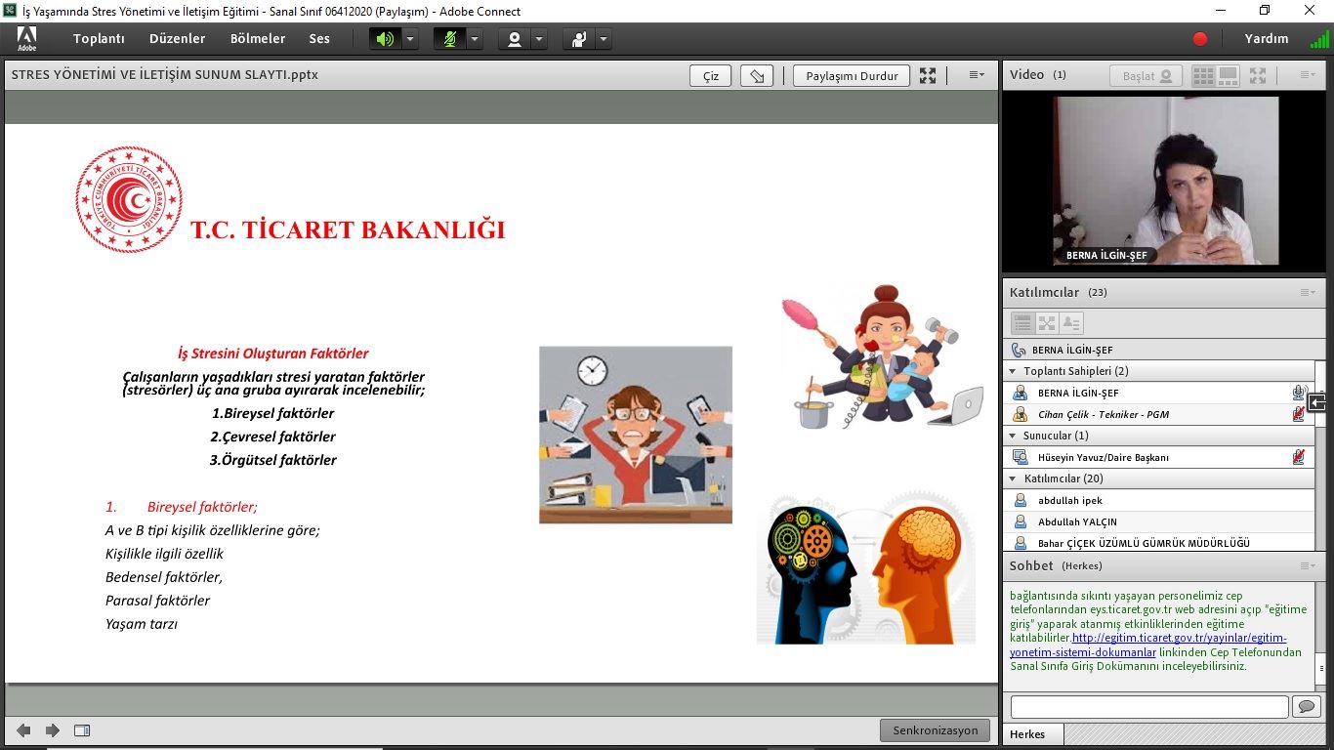Click the full screen icon in the share pod
Viewport: 1334px width, 750px height.
coord(928,76)
